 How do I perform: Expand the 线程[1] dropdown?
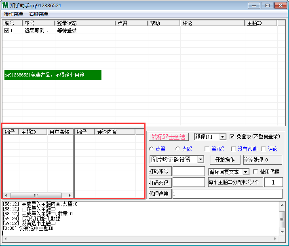coord(222,137)
